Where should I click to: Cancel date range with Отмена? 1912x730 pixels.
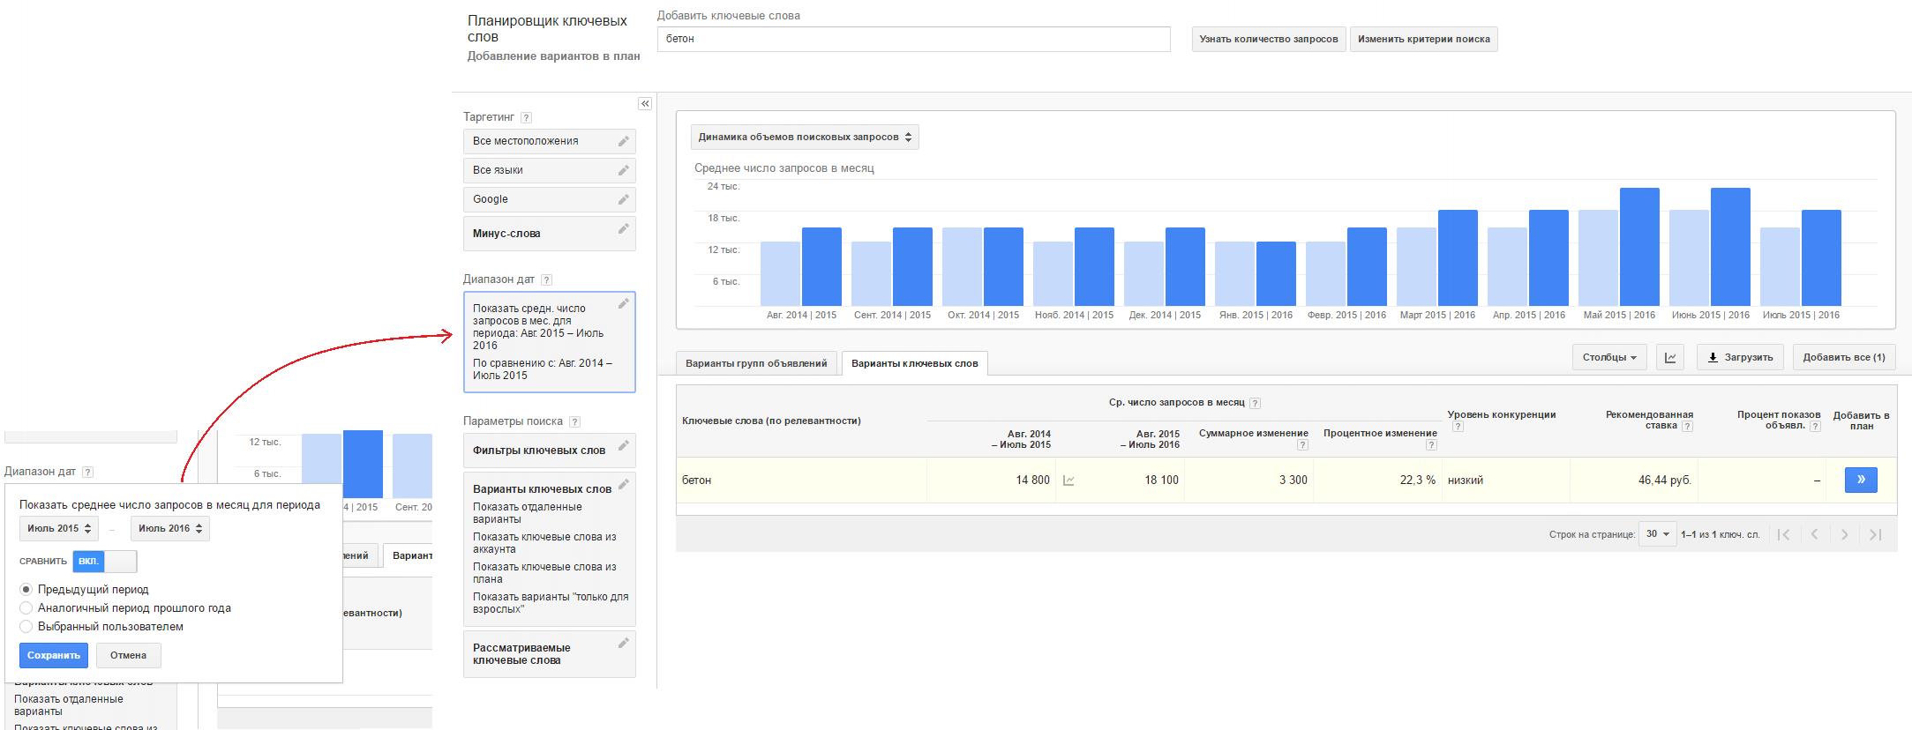click(128, 655)
